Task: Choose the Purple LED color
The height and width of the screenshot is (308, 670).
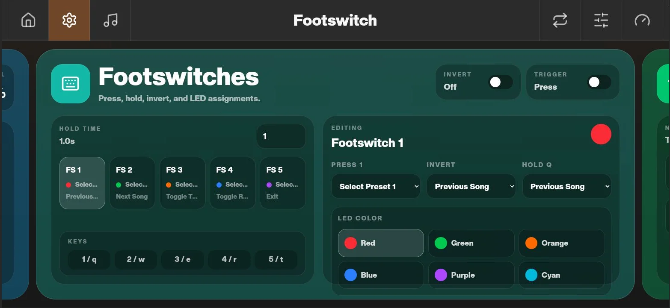Action: [x=471, y=275]
